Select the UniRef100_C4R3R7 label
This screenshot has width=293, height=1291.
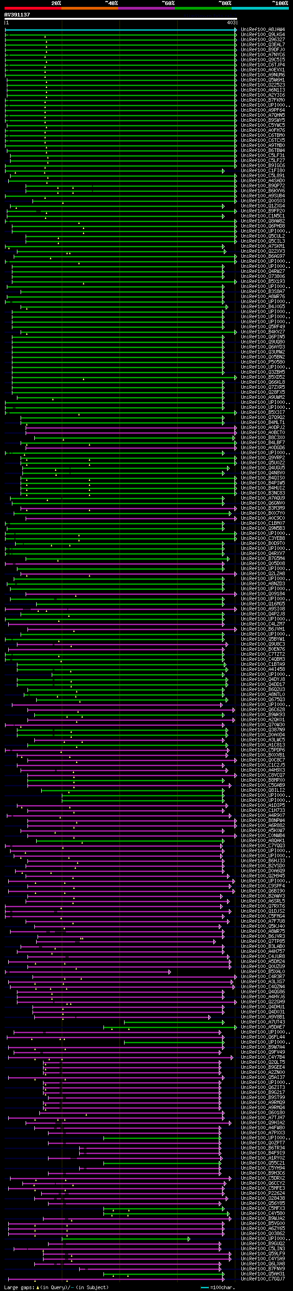(263, 976)
